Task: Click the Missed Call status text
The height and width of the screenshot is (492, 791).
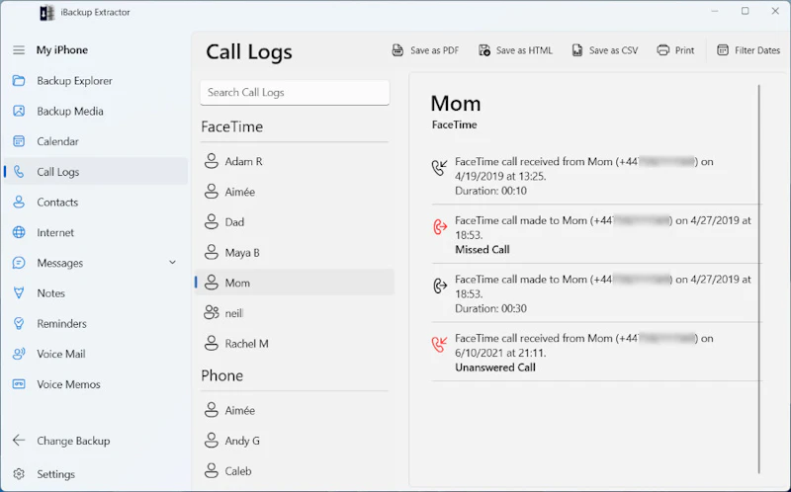Action: [483, 250]
